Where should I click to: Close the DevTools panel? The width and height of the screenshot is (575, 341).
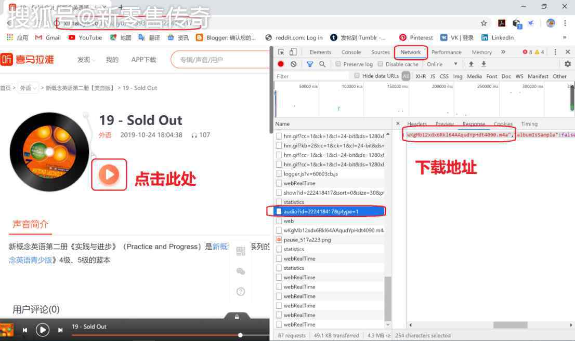568,52
